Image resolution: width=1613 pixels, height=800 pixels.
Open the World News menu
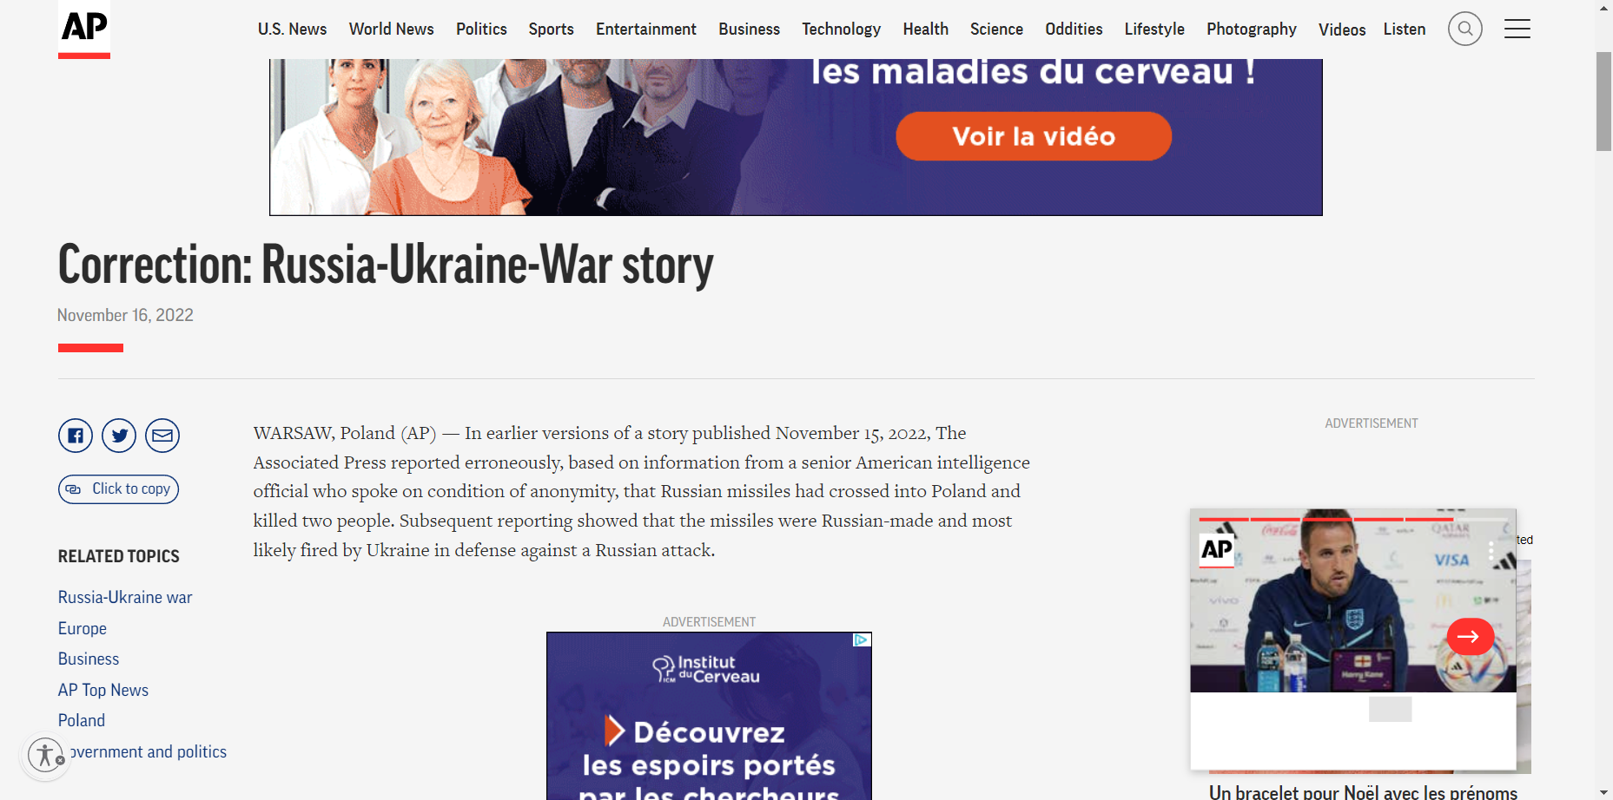coord(391,30)
